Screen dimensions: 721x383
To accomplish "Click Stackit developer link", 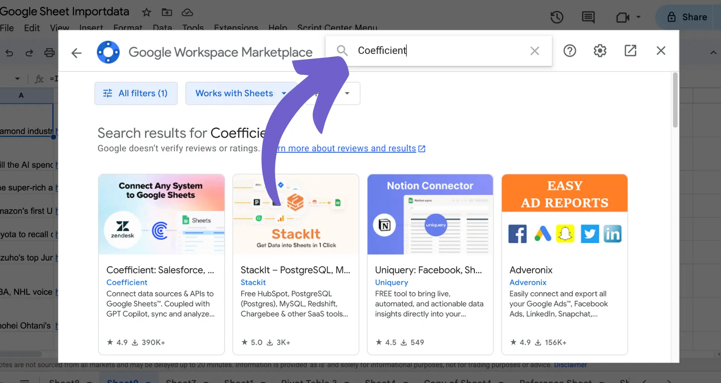I will (x=253, y=282).
